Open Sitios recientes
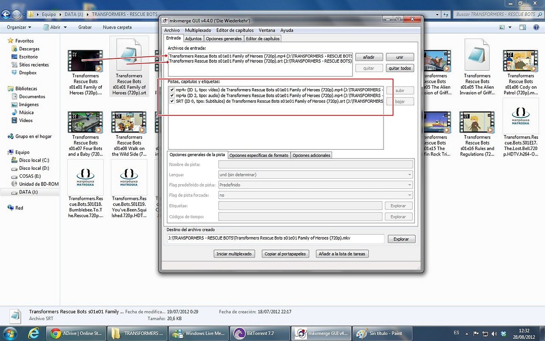The height and width of the screenshot is (341, 545). pos(34,65)
